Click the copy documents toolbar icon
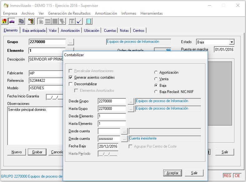246x182 pixels. [21, 21]
